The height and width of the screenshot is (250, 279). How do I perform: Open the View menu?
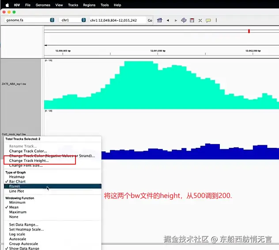pos(59,5)
